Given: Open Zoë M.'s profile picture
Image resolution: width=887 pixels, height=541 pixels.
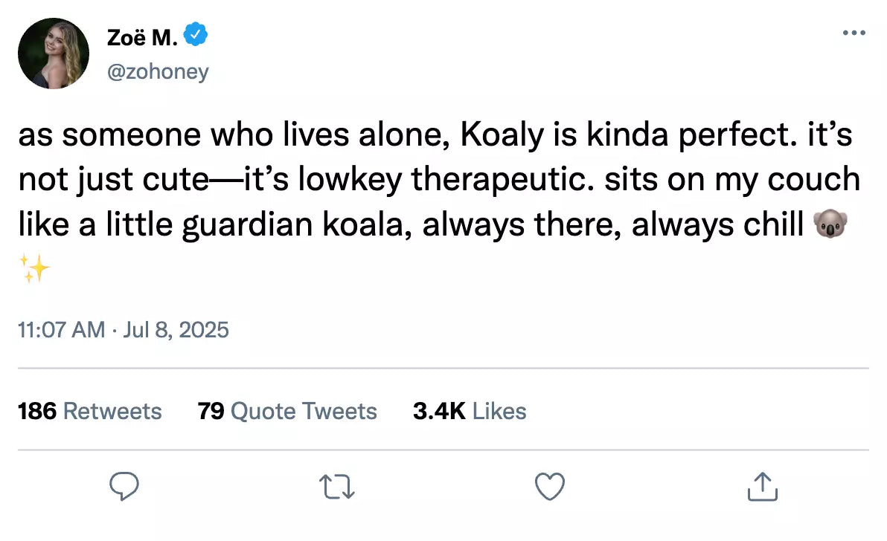Looking at the screenshot, I should pos(54,54).
